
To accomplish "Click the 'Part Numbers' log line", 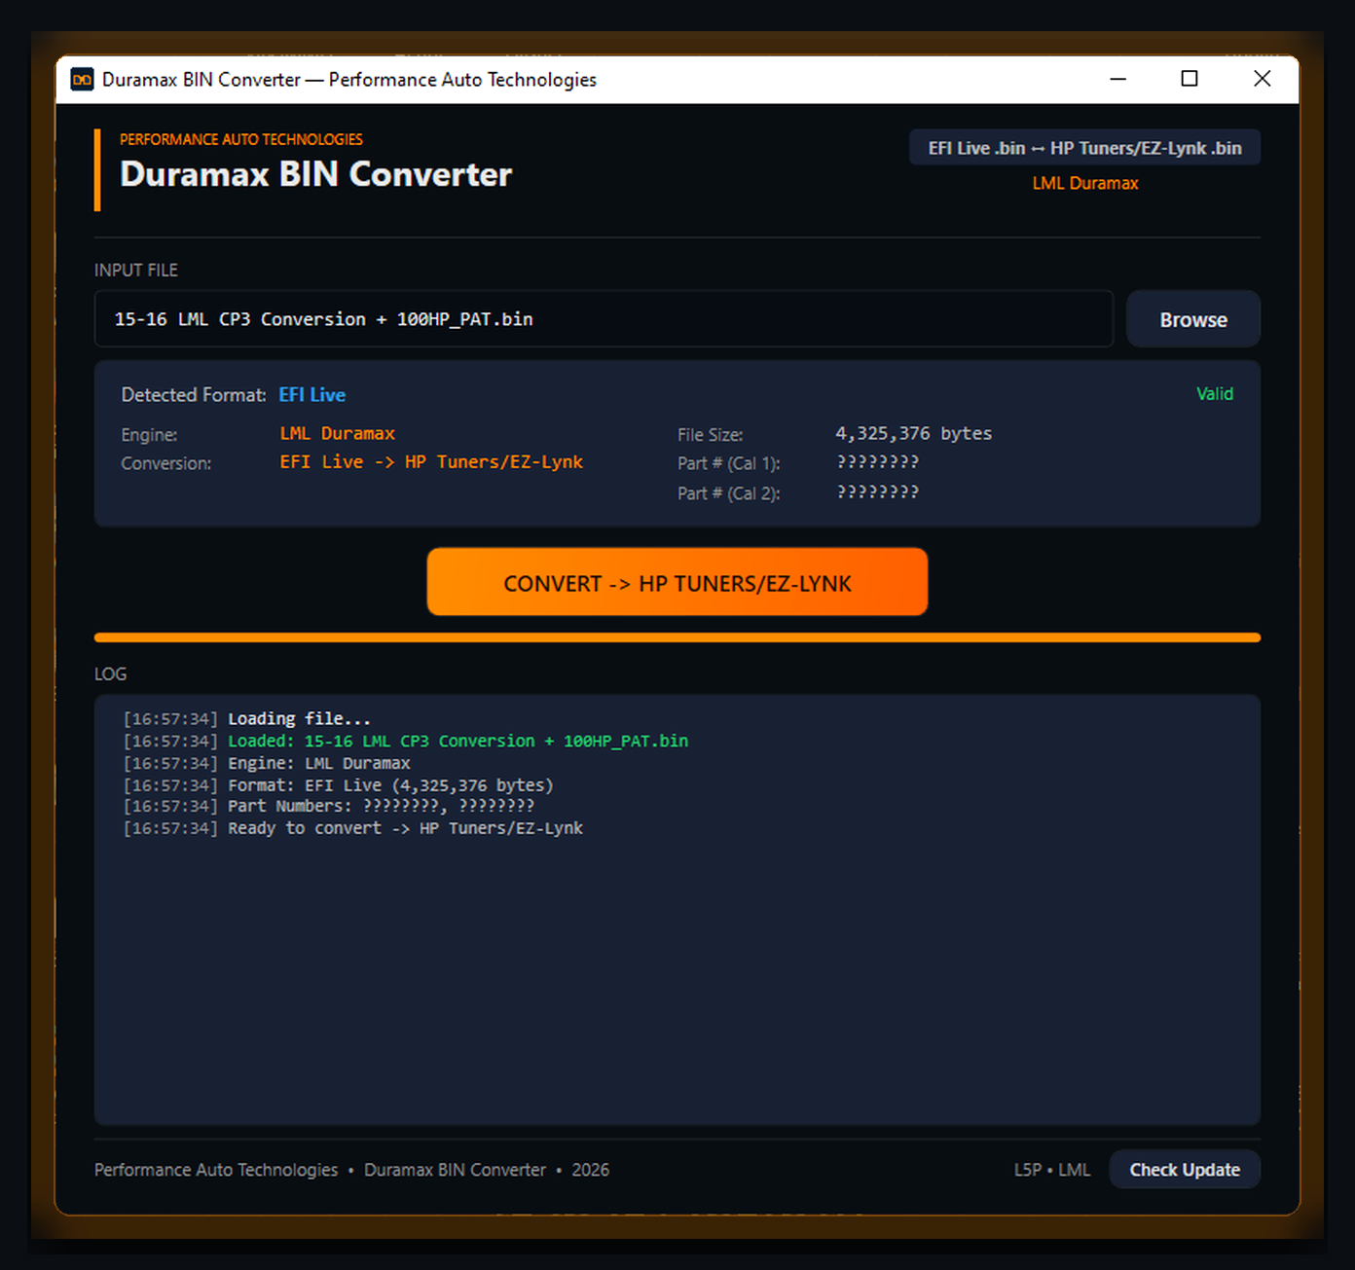I will pyautogui.click(x=329, y=807).
